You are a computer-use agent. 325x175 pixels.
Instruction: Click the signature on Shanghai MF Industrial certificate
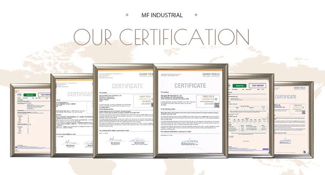click(190, 142)
